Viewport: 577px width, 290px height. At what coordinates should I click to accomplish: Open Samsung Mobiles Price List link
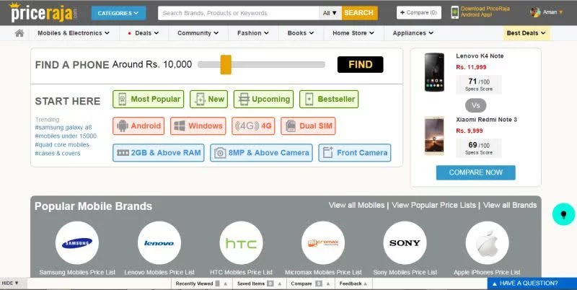tap(77, 273)
